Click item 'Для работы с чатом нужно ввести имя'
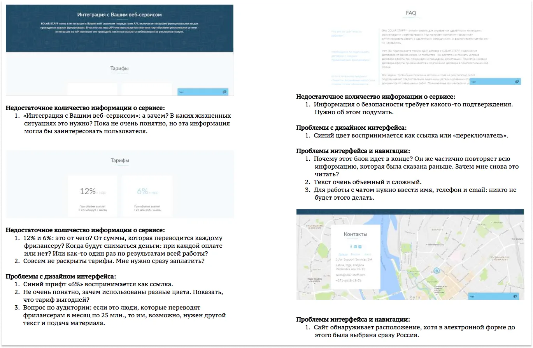The width and height of the screenshot is (533, 348). pos(415,194)
